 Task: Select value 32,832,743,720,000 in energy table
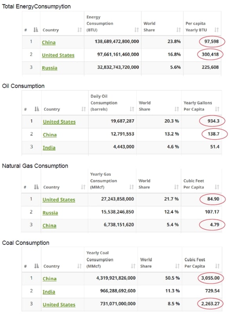118,67
